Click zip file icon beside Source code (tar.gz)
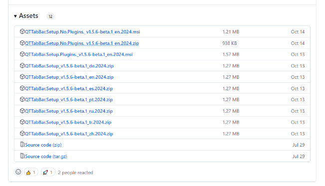The width and height of the screenshot is (325, 186). click(x=22, y=156)
